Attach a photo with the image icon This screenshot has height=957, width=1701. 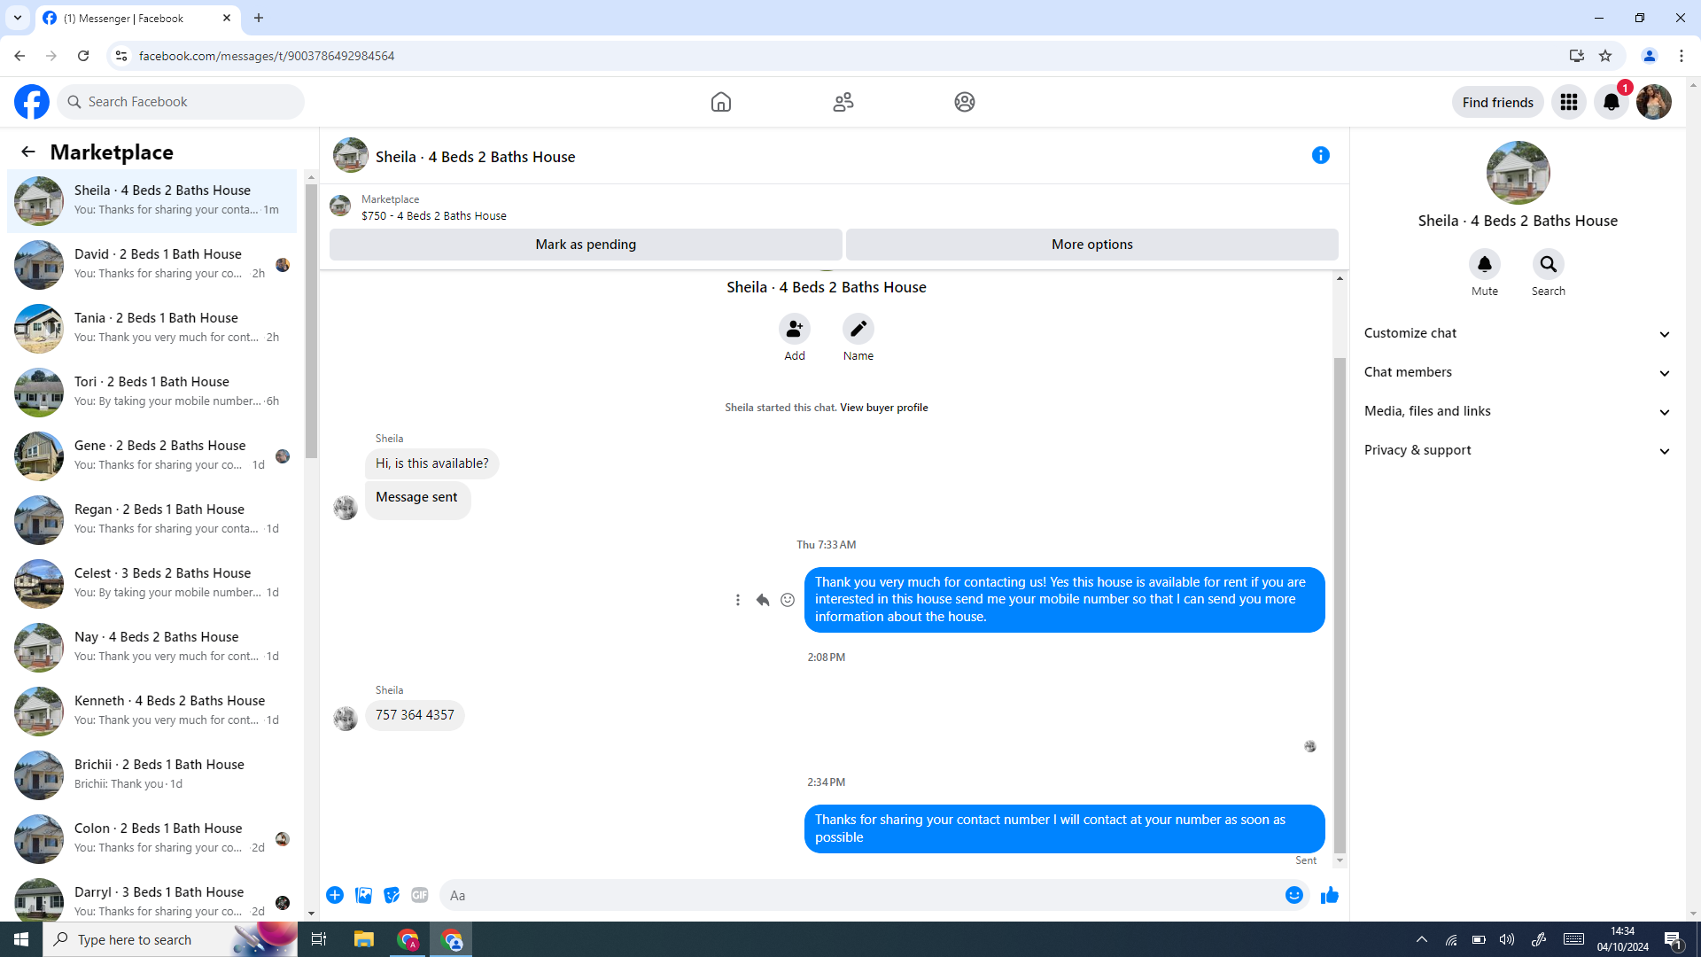pyautogui.click(x=363, y=895)
